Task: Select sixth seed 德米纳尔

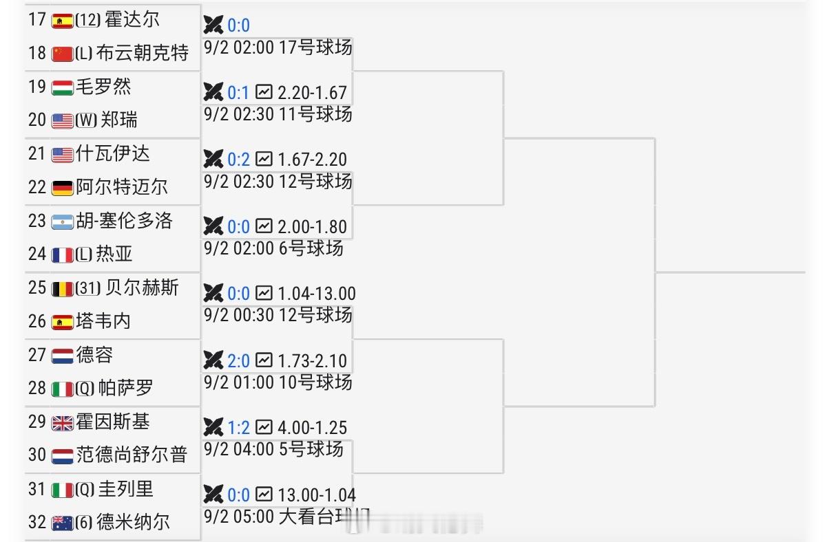Action: tap(134, 522)
